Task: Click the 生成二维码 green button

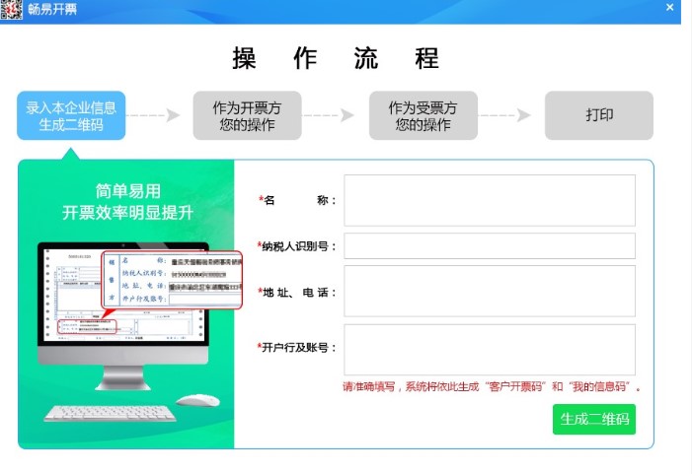Action: tap(594, 419)
